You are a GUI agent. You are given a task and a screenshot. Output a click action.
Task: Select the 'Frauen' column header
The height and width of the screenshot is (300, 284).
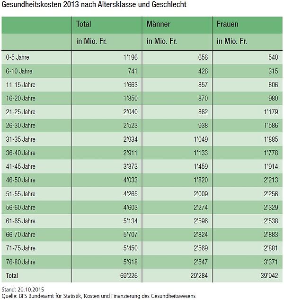coord(228,24)
